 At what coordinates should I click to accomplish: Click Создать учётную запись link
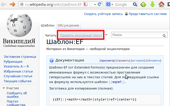(103, 14)
